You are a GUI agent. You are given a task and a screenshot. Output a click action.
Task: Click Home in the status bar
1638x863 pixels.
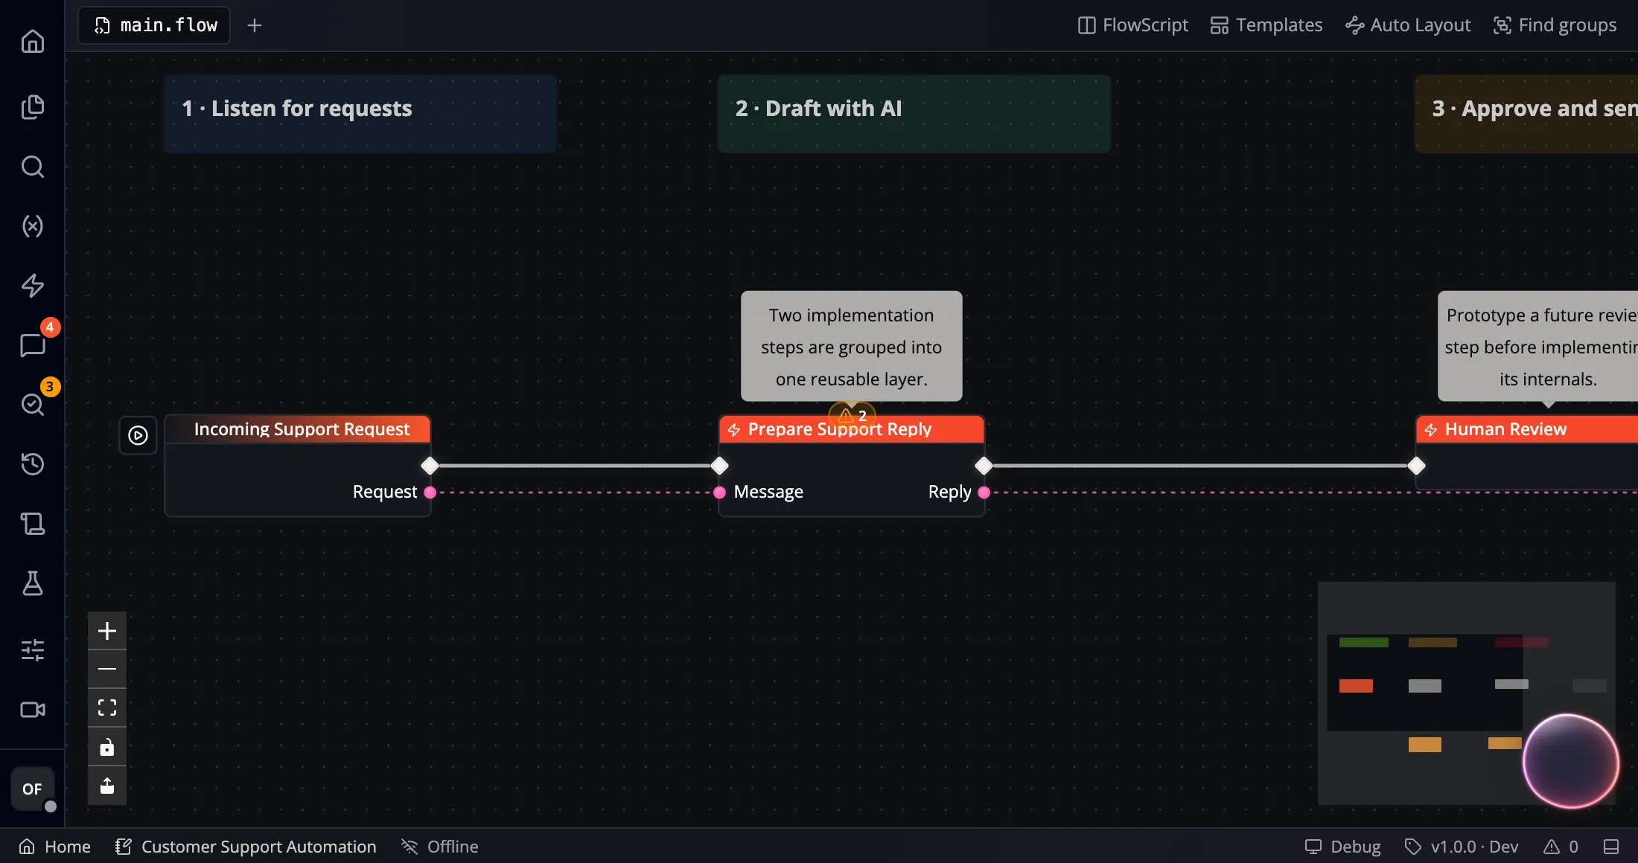click(x=54, y=847)
